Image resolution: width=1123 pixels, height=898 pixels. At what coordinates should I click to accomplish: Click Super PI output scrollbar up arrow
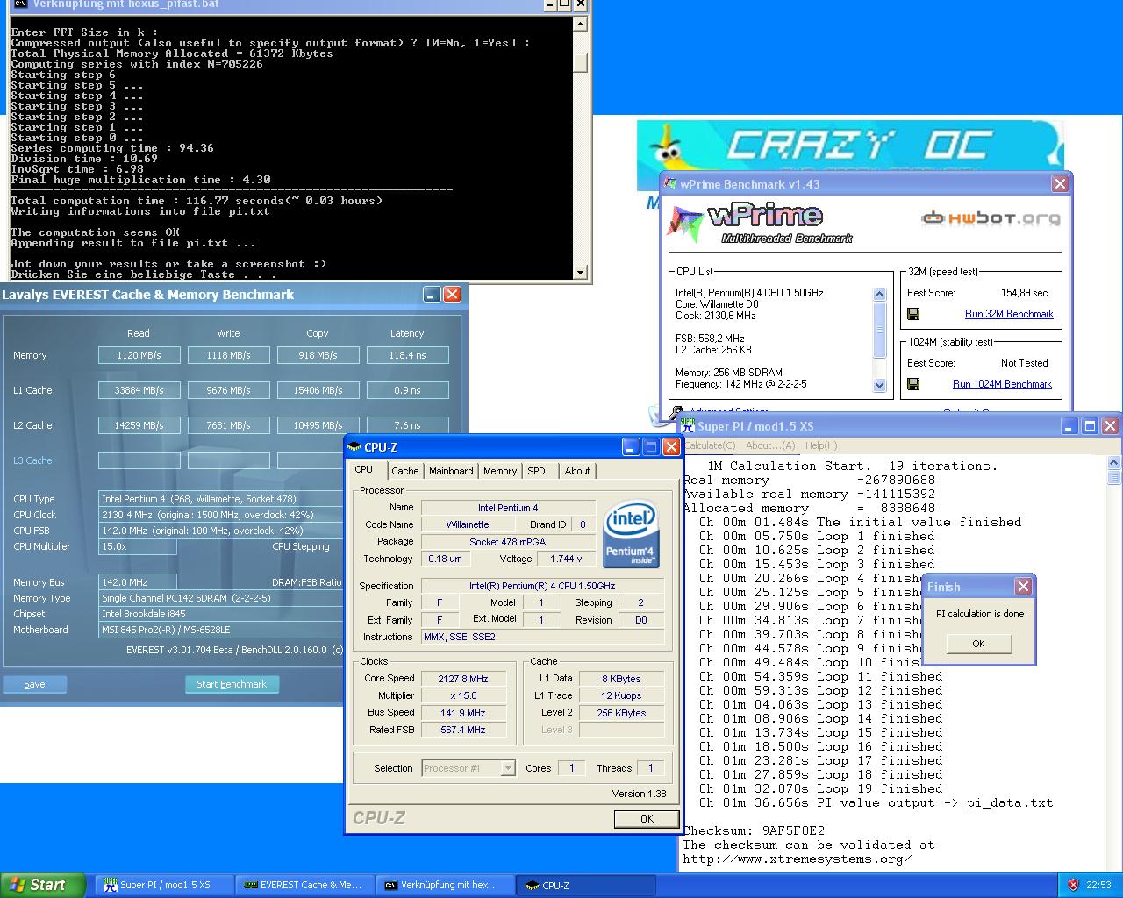[x=1114, y=463]
